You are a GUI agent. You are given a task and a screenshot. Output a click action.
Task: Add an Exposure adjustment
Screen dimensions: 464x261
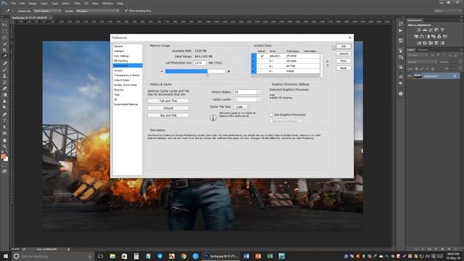click(x=436, y=30)
